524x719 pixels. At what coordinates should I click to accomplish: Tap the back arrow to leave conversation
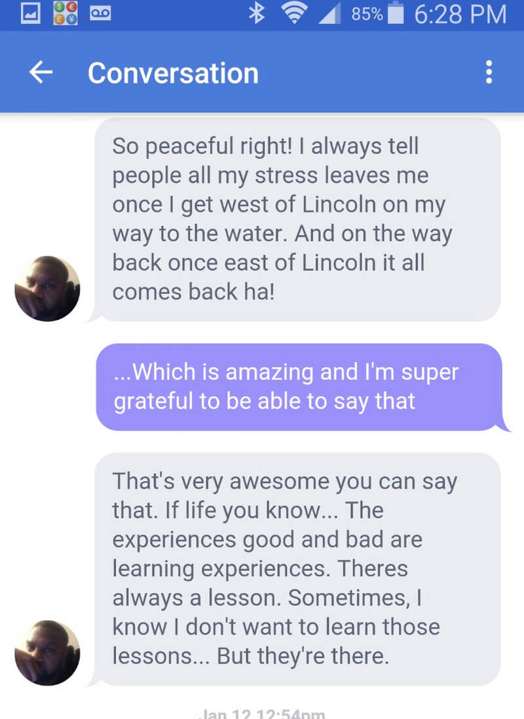(41, 73)
